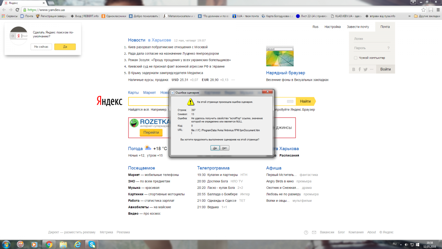Screen dimensions: 442x249
Task: Click the Вакансии footer link
Action: [x=327, y=232]
